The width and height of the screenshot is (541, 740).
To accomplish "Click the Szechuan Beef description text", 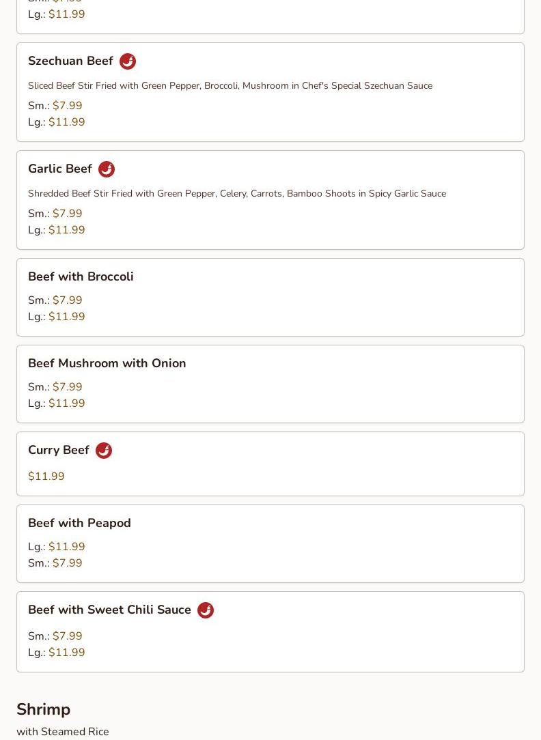I will pyautogui.click(x=230, y=85).
